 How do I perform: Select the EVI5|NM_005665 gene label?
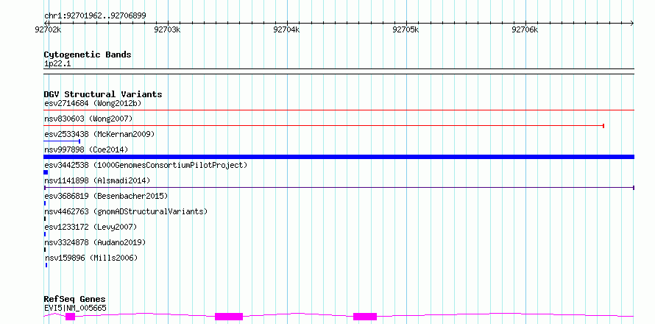(x=75, y=309)
